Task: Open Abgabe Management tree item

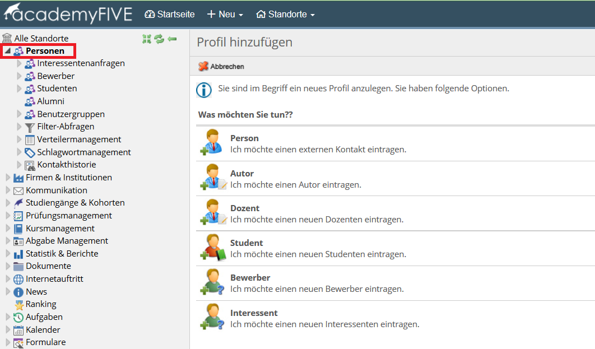Action: tap(67, 241)
